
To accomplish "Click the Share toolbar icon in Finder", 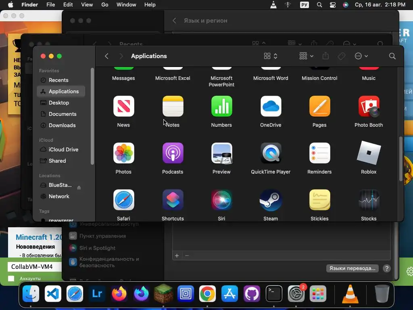I will [325, 56].
